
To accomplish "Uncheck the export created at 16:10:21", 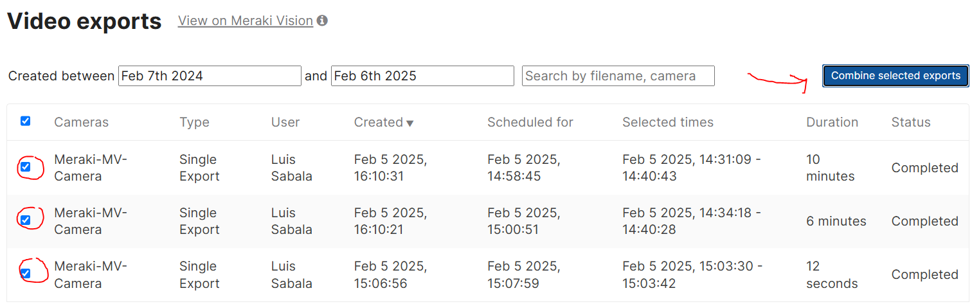I will 26,220.
